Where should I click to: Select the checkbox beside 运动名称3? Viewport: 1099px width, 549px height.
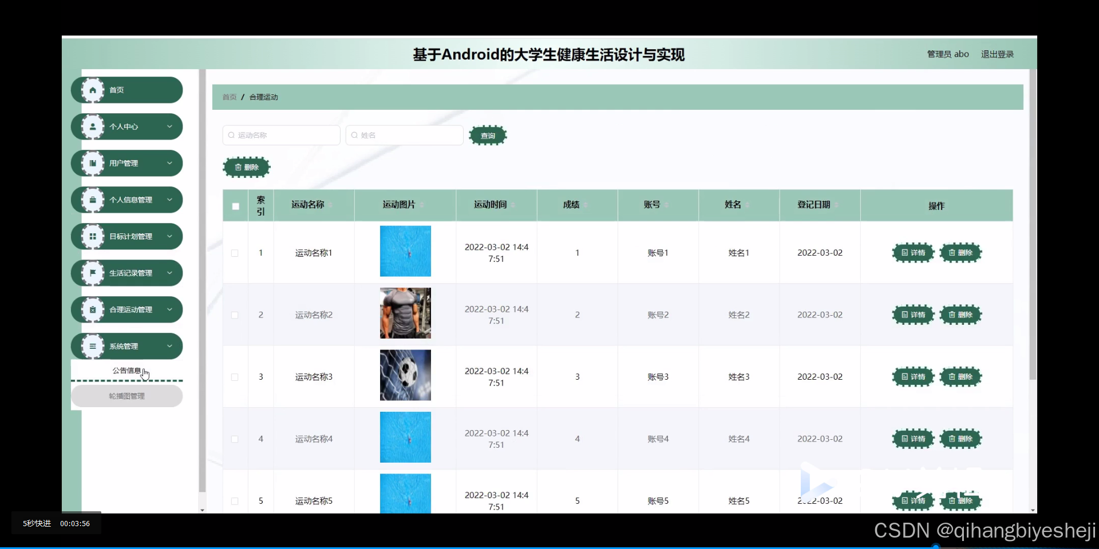[x=234, y=377]
